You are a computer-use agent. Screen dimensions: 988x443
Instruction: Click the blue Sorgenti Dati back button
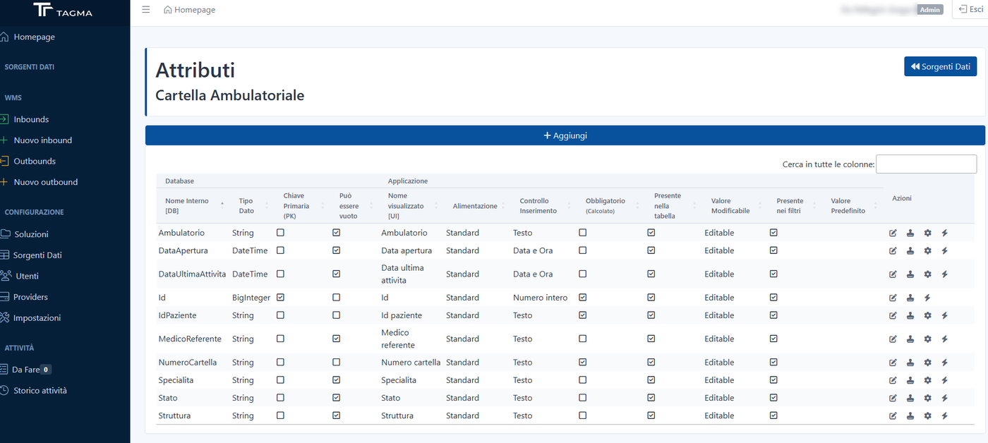coord(941,66)
